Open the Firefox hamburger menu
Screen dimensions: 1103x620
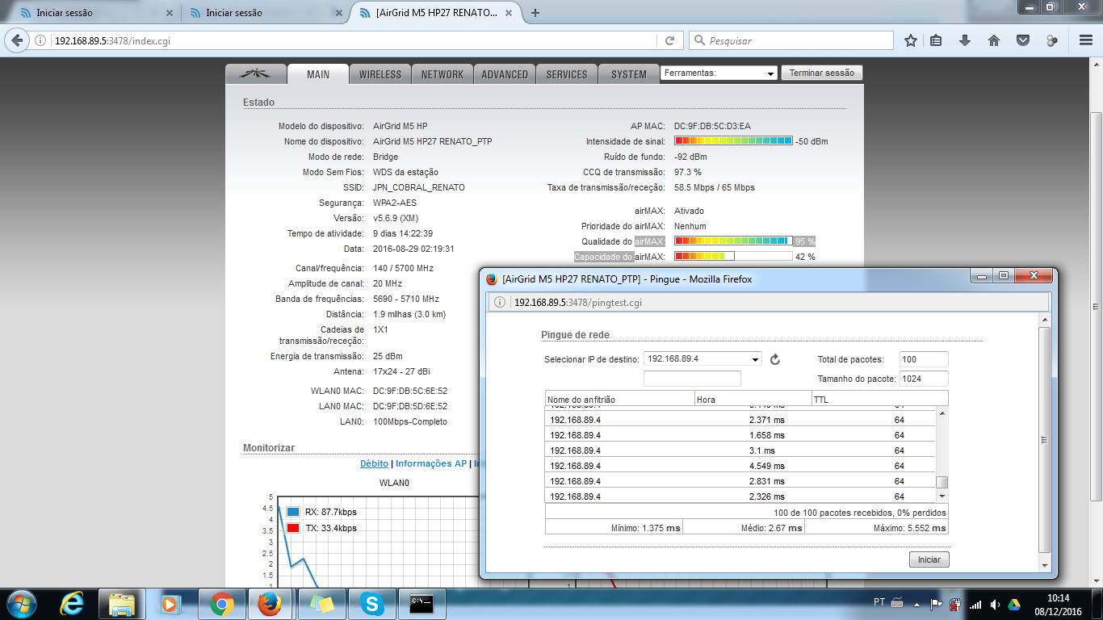click(x=1084, y=40)
